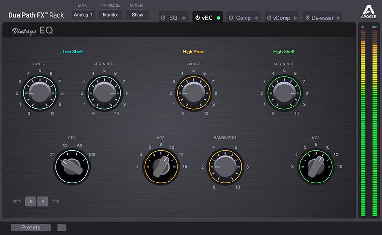Select the A comparison state
The image size is (382, 235).
(30, 201)
